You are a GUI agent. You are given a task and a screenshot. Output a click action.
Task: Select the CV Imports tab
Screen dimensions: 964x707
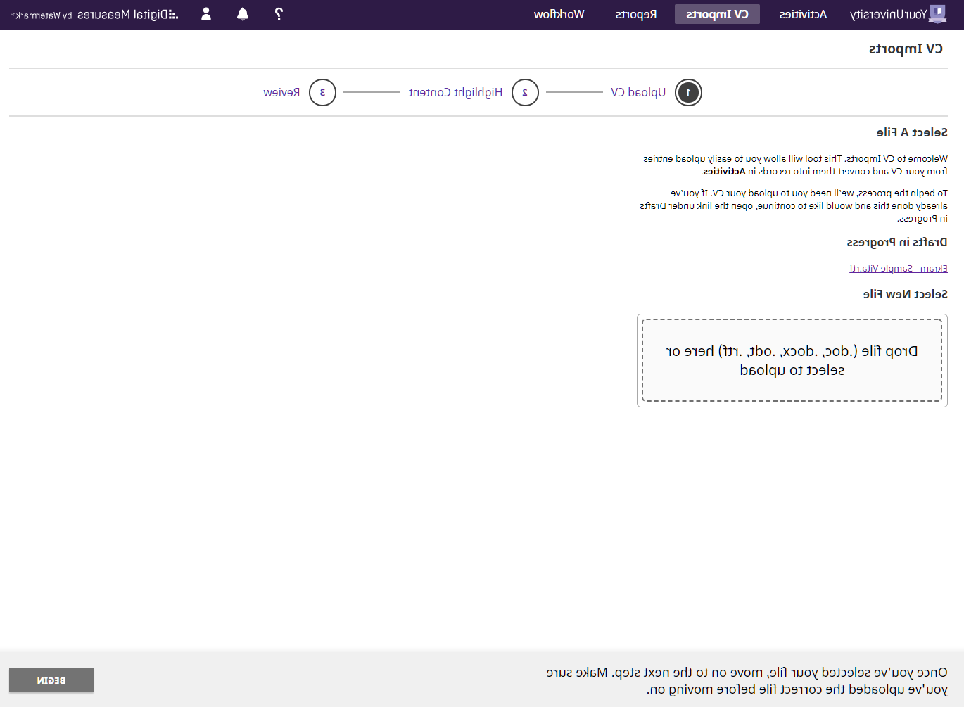(717, 14)
